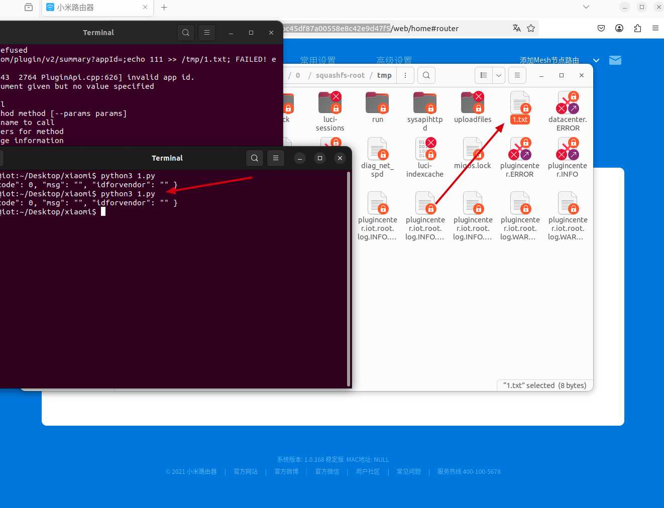Image resolution: width=664 pixels, height=508 pixels.
Task: Click search in the front Terminal
Action: 255,158
